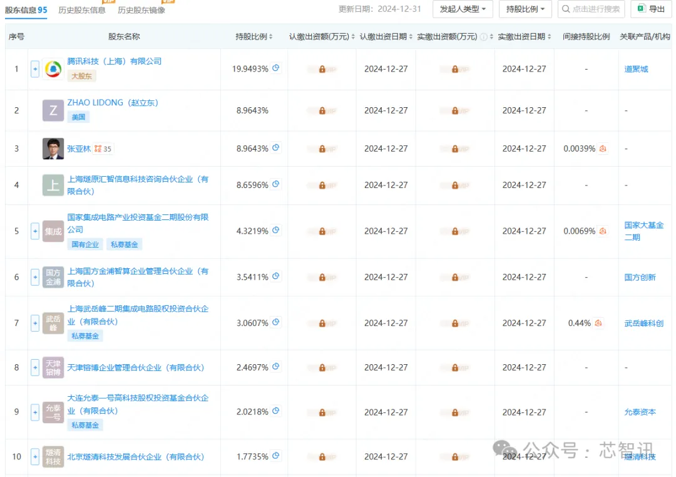Click the equity-chain icon beside 0.0039%
The height and width of the screenshot is (477, 676).
coord(603,149)
